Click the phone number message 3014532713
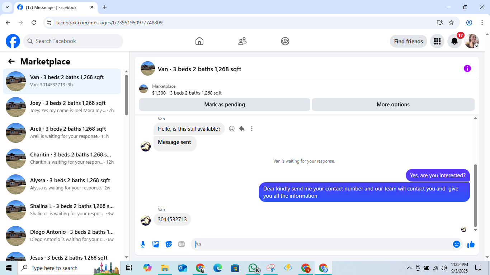The image size is (490, 275). (x=172, y=219)
